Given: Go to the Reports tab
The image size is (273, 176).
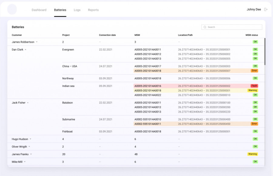Looking at the screenshot, I should [x=93, y=10].
